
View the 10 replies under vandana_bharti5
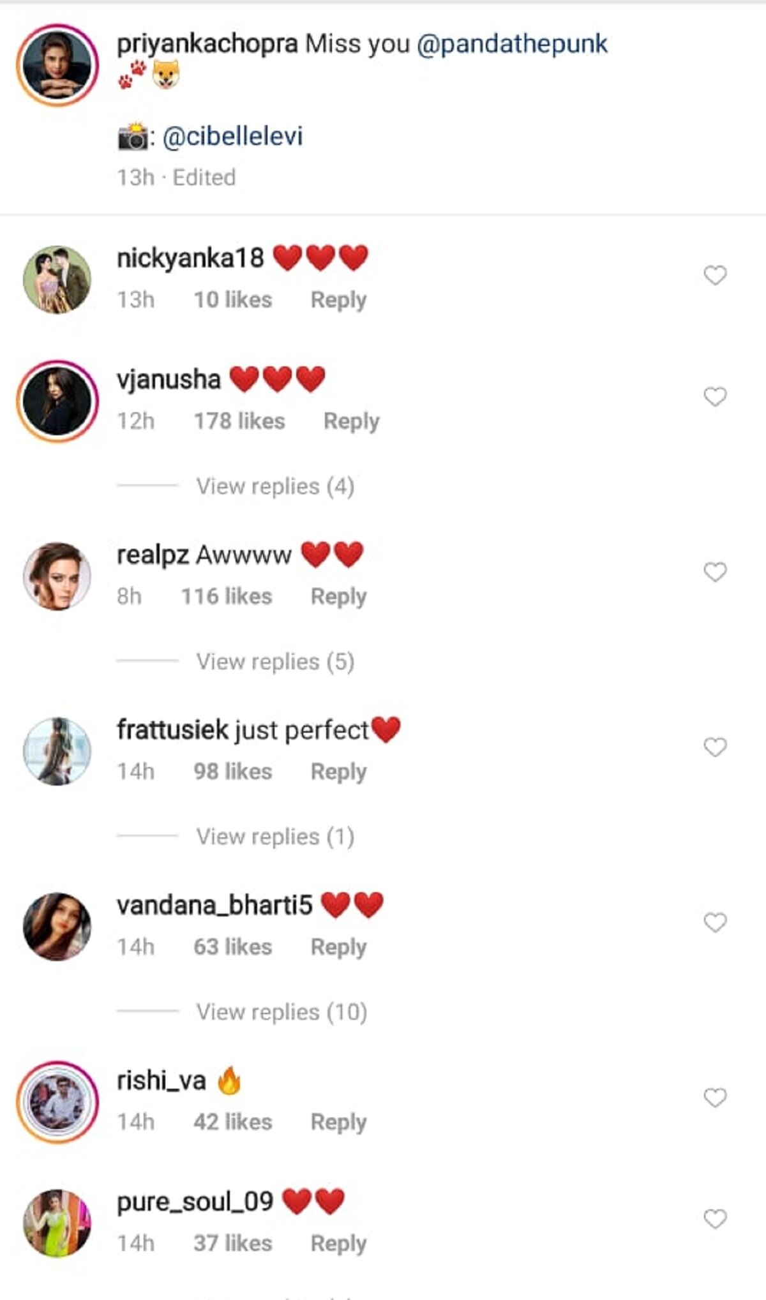[281, 1012]
